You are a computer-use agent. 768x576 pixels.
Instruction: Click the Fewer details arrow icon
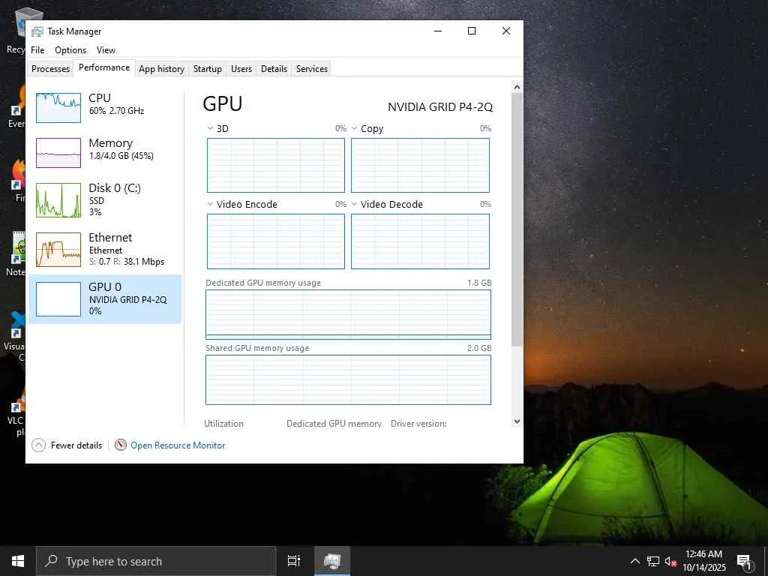click(38, 445)
